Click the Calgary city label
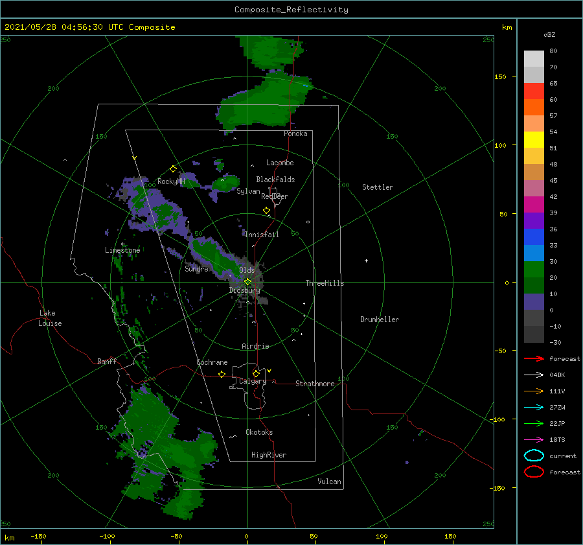This screenshot has width=583, height=545. click(x=253, y=381)
